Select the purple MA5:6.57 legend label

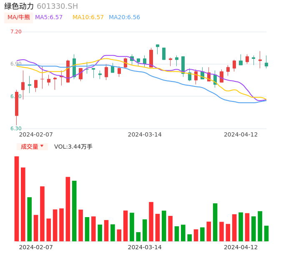(x=49, y=18)
